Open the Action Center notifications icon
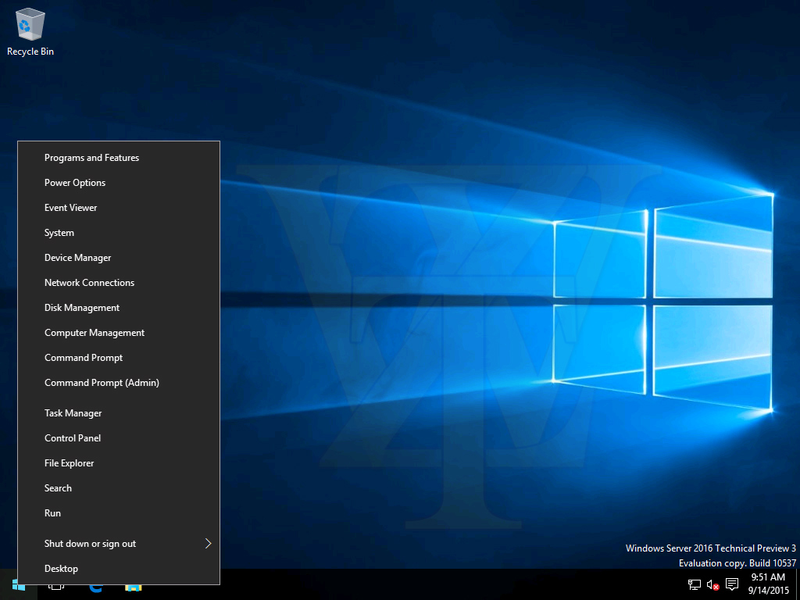This screenshot has width=800, height=600. point(732,584)
